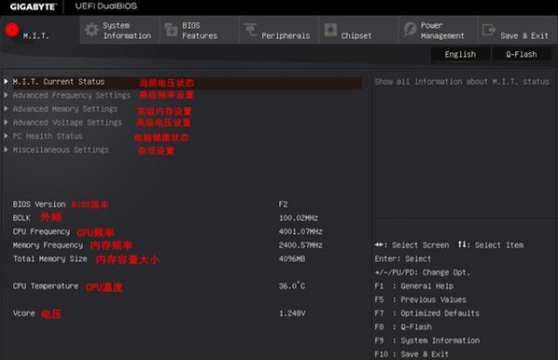Select the BIOS Features tab label
Image resolution: width=558 pixels, height=360 pixels.
click(x=200, y=31)
